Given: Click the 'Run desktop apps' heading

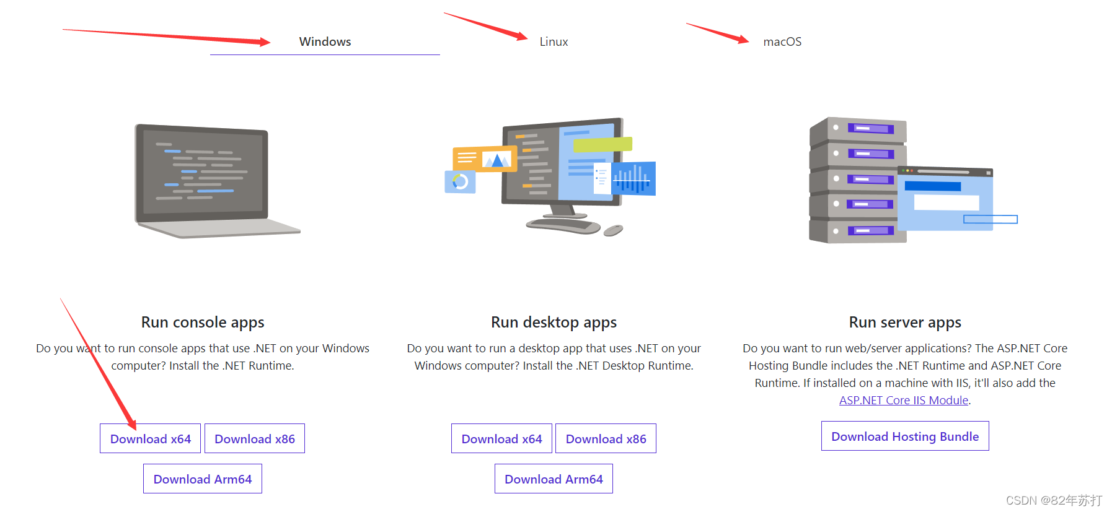Looking at the screenshot, I should pyautogui.click(x=554, y=322).
